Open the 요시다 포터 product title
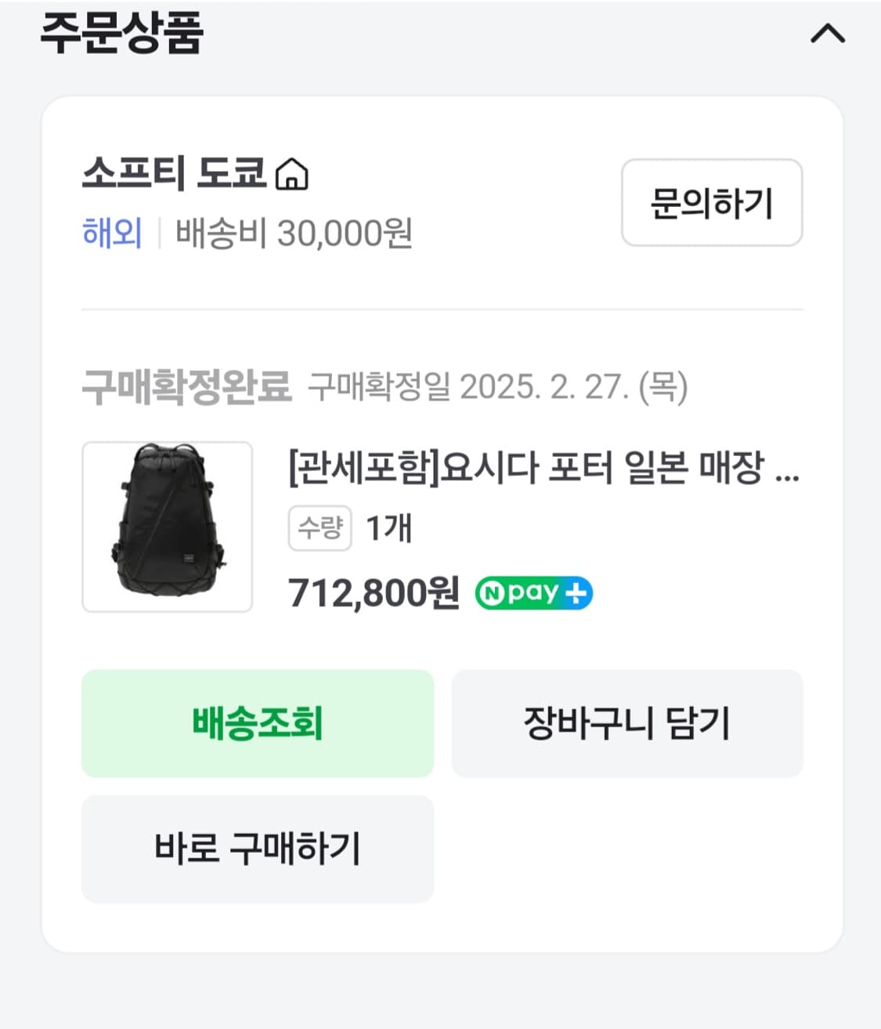881x1029 pixels. coord(525,469)
